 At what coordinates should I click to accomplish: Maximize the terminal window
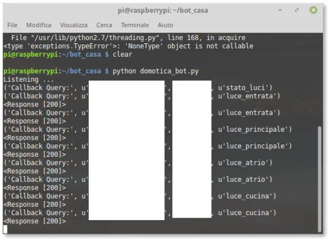tap(296, 10)
